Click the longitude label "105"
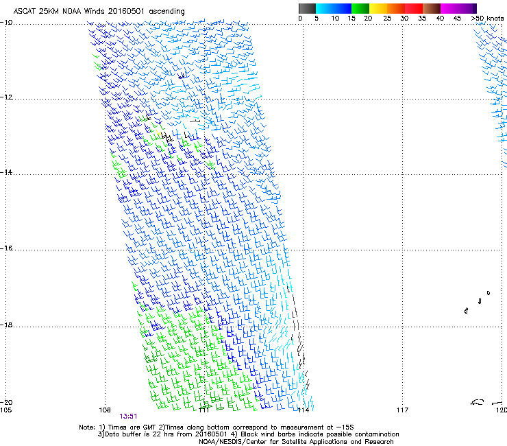 (5, 410)
